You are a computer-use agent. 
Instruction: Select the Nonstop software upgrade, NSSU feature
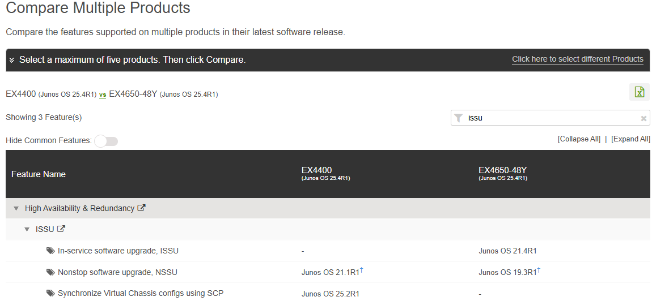[x=117, y=272]
